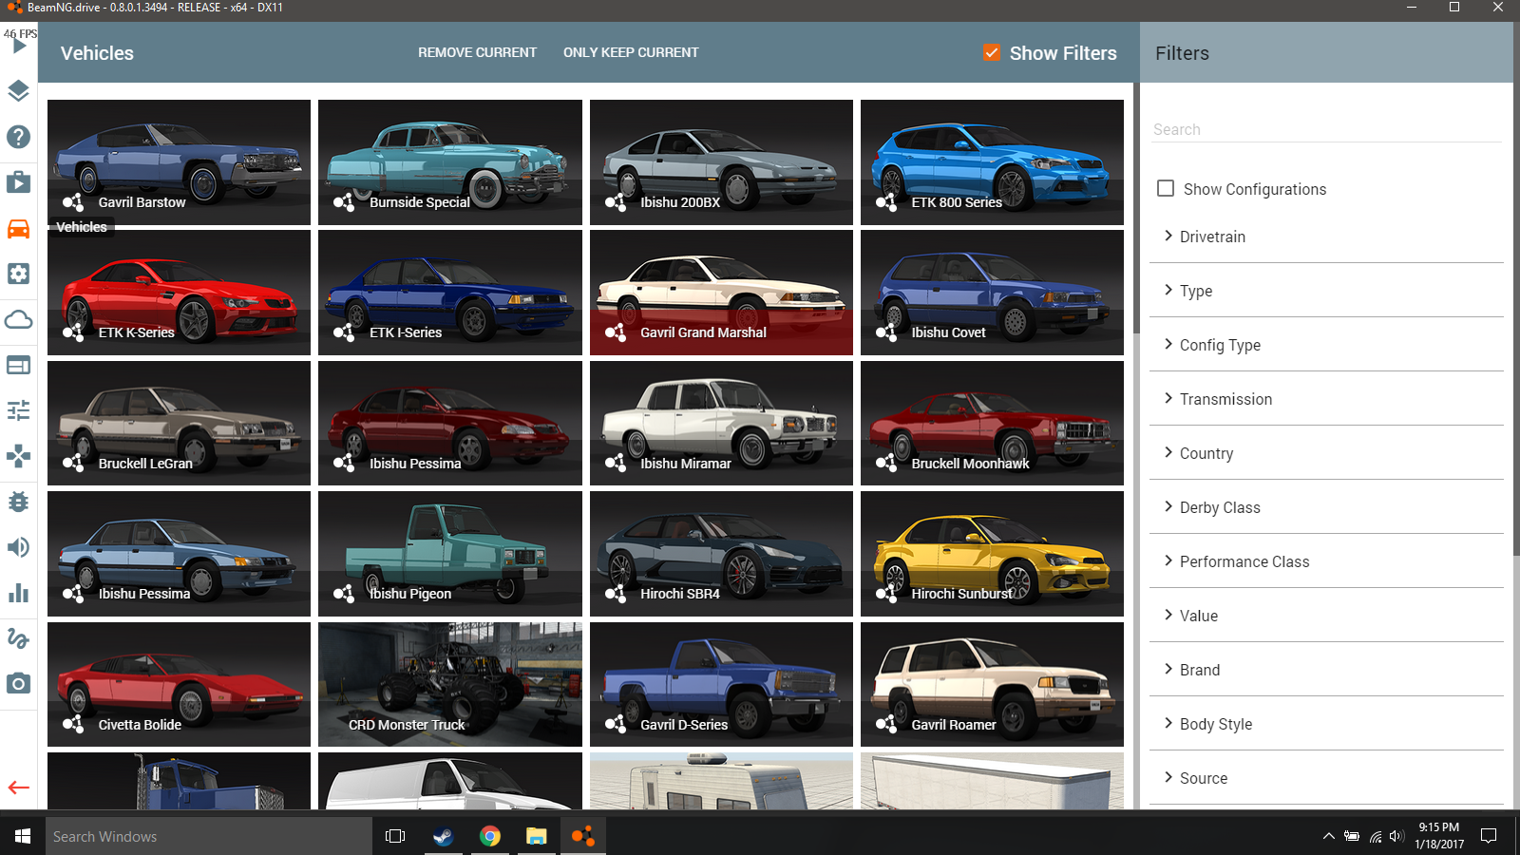Click ONLY KEEP CURRENT button
The image size is (1520, 855).
(x=631, y=53)
